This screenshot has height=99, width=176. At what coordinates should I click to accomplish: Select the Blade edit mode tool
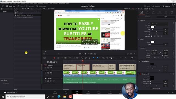coord(65,58)
